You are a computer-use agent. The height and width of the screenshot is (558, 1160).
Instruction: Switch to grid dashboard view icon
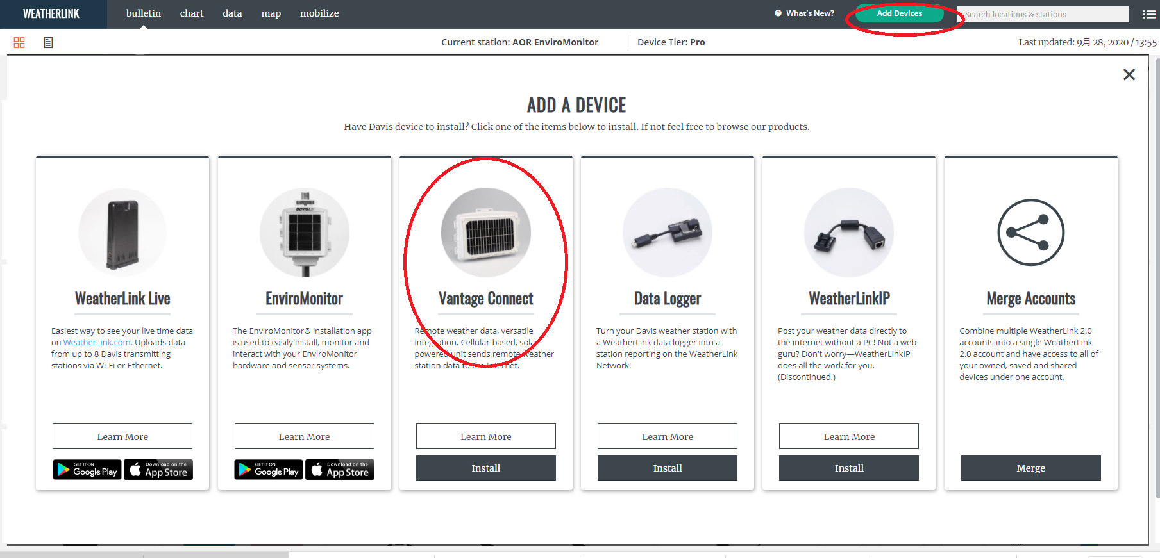[19, 42]
